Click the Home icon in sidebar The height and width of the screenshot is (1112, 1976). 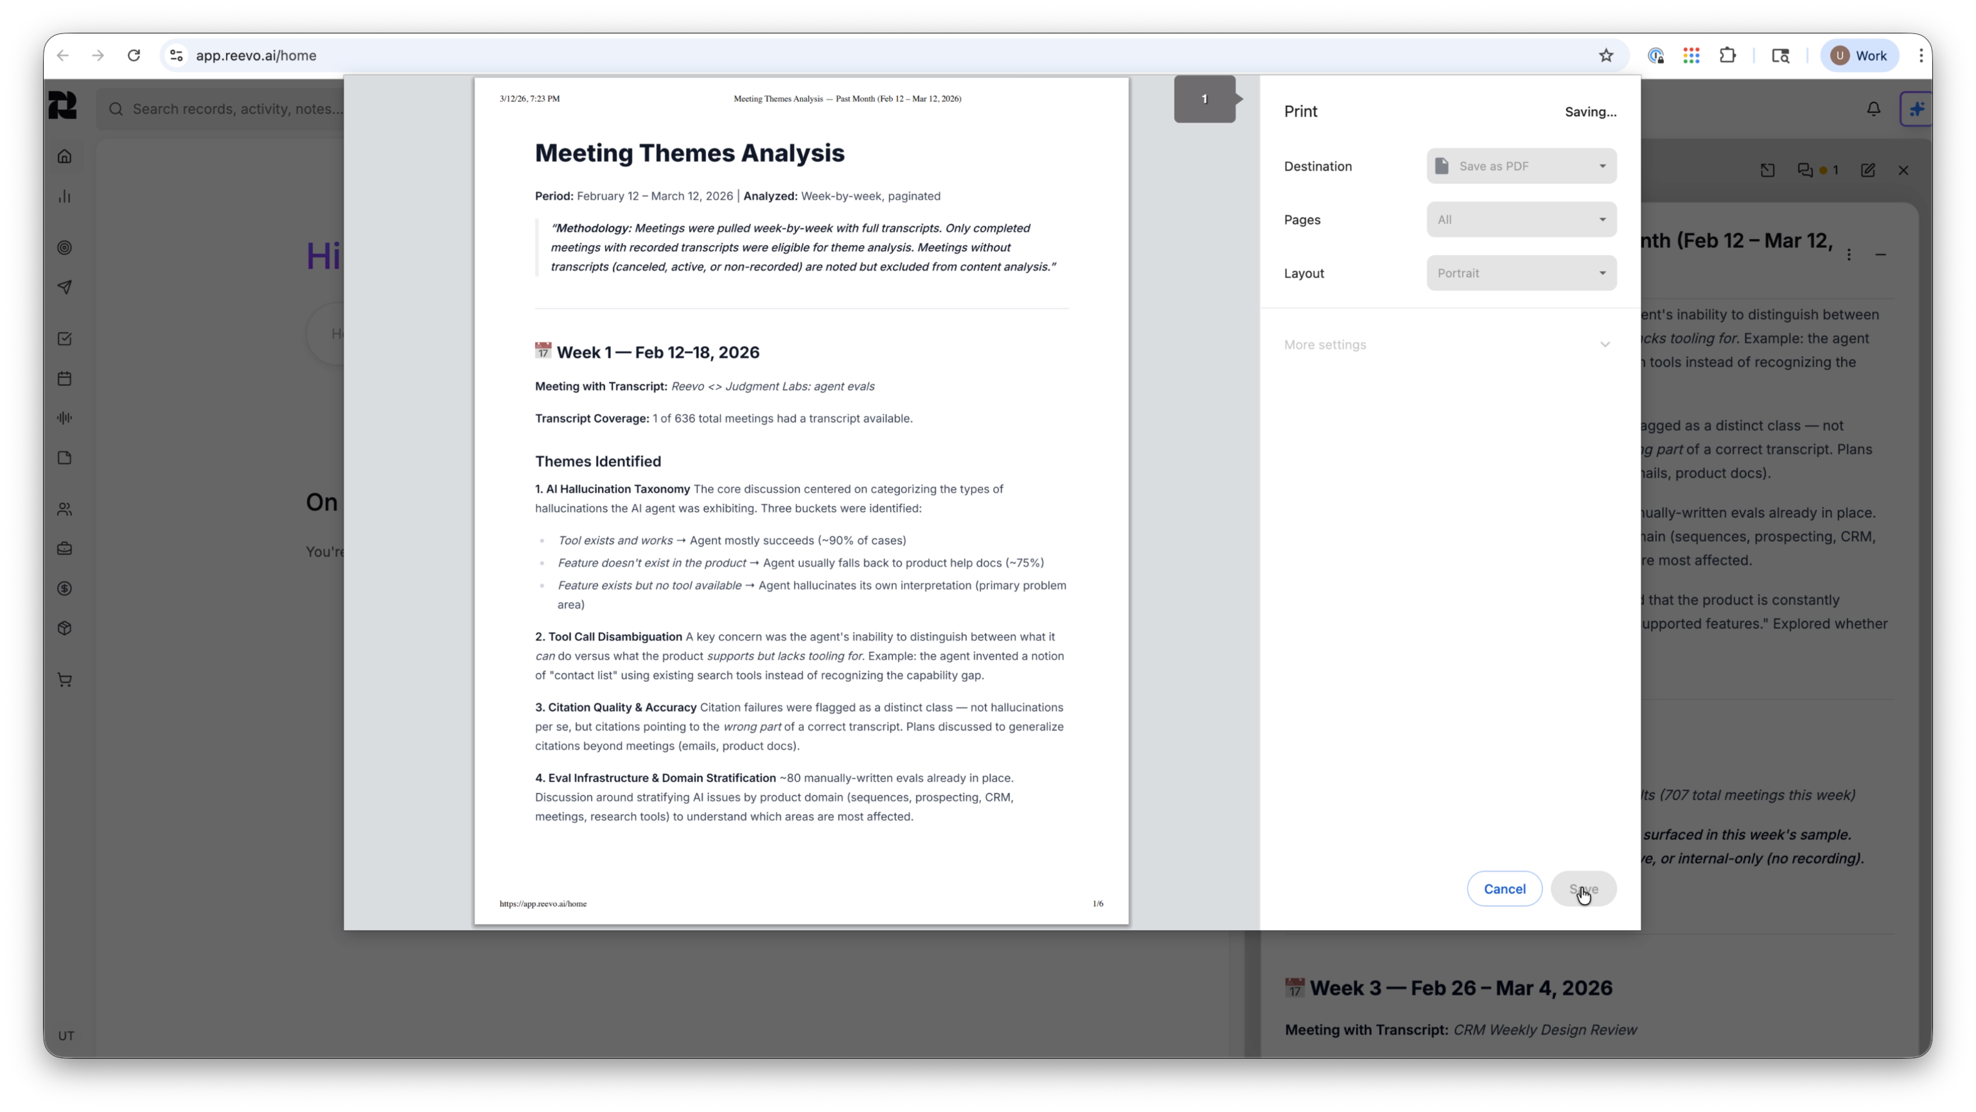(64, 157)
